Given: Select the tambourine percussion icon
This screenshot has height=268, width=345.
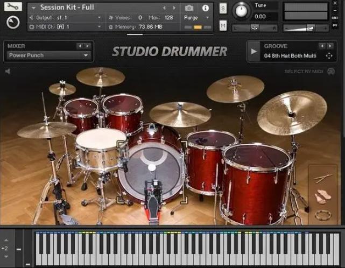Looking at the screenshot, I should pyautogui.click(x=323, y=215).
